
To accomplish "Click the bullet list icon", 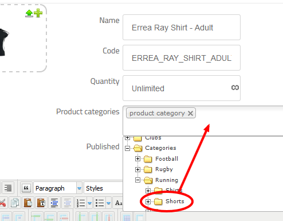I will click(x=100, y=203).
